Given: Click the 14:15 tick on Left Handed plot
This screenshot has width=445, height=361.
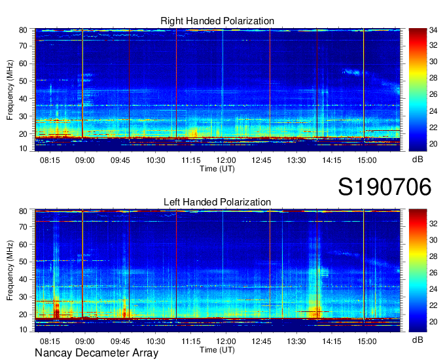Looking at the screenshot, I should point(332,341).
